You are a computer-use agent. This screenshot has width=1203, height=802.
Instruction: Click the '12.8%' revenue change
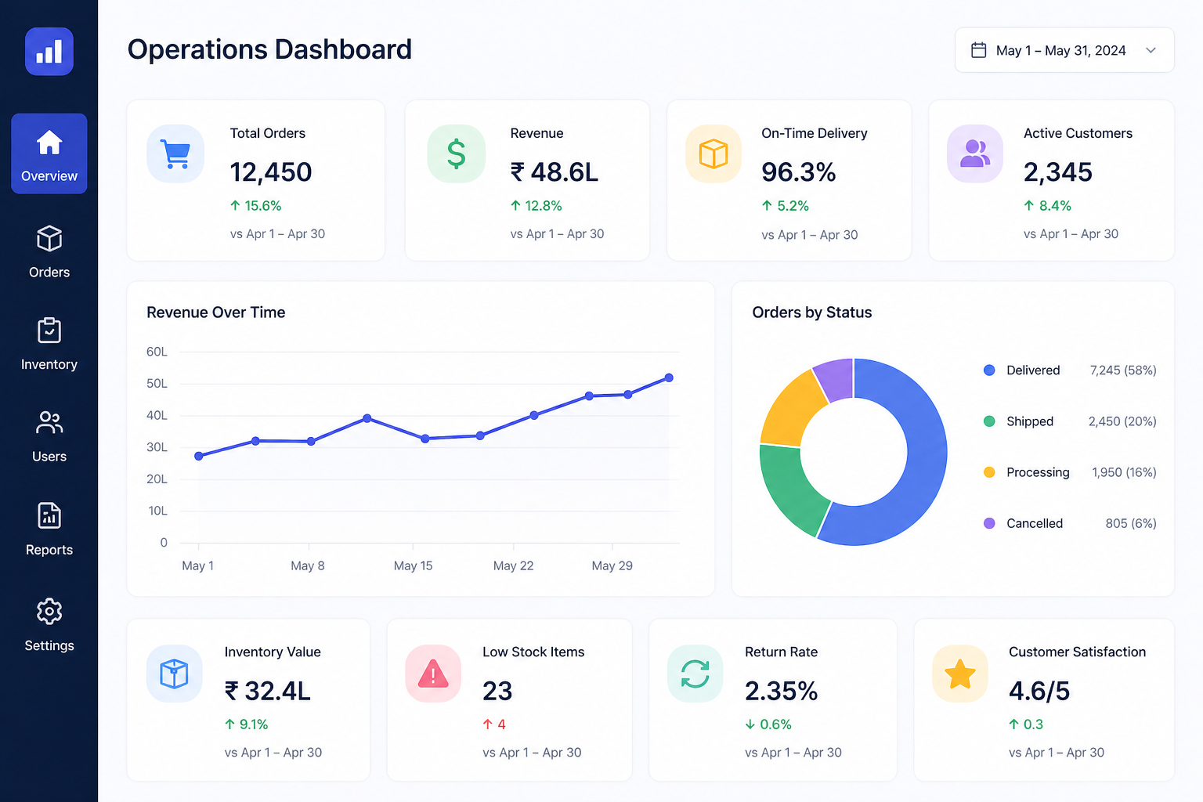pos(544,206)
